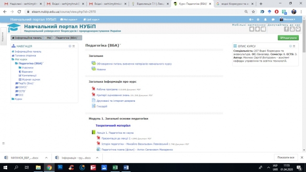Open the Android mobile app icon
This screenshot has height=172, width=306.
pyautogui.click(x=257, y=29)
